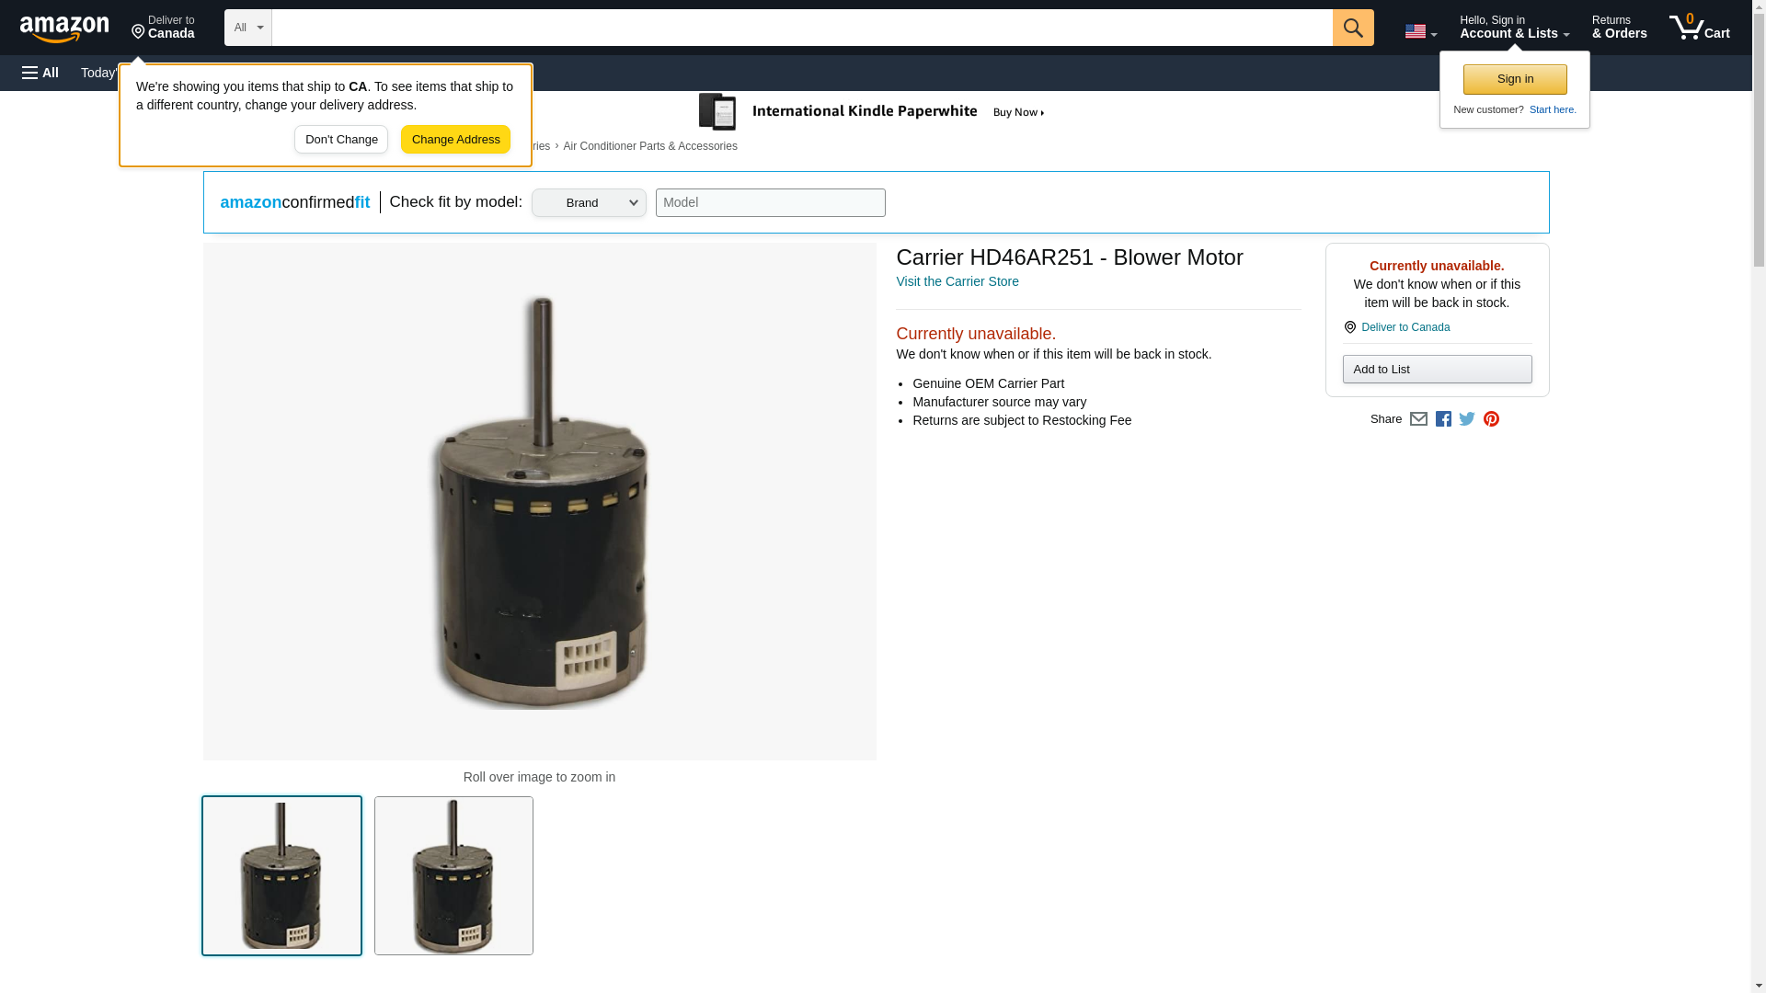Viewport: 1766px width, 993px height.
Task: Visit the Carrier Store link
Action: tap(957, 281)
